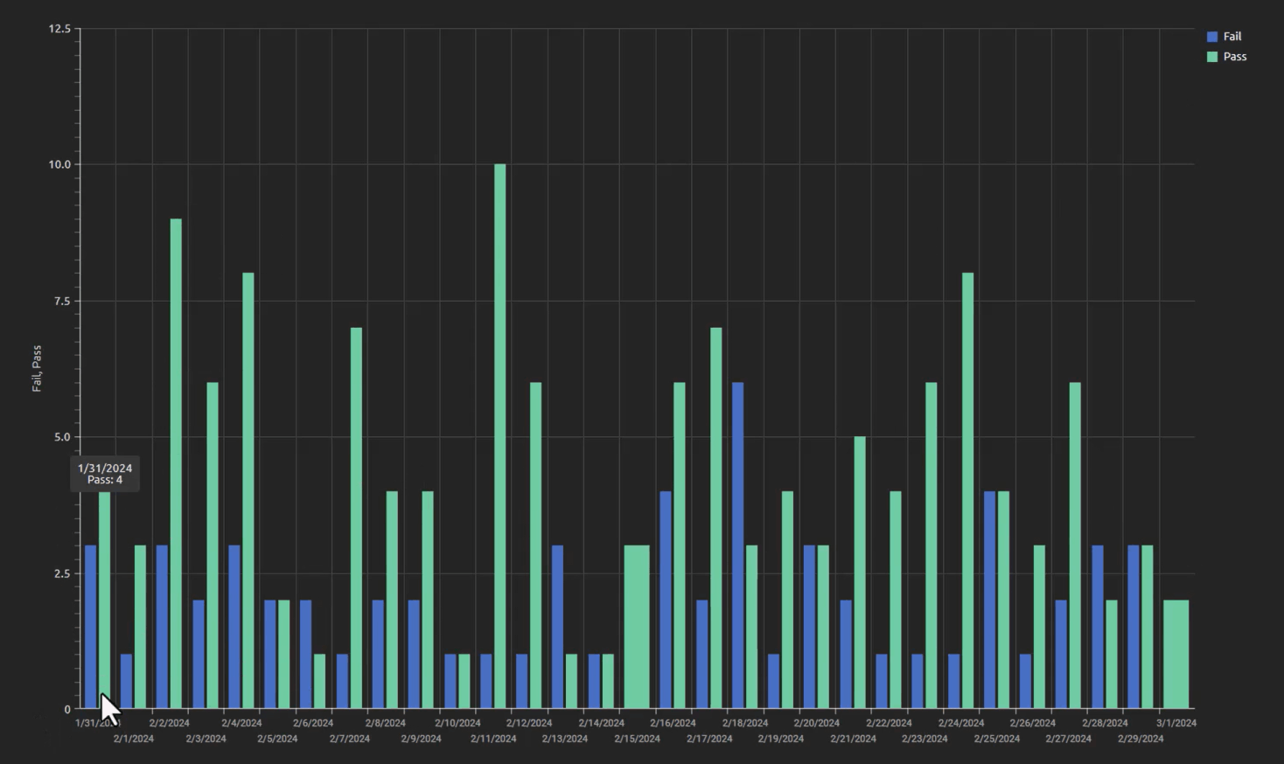Click the tooltip showing Pass: 4
The image size is (1284, 764).
tap(103, 473)
